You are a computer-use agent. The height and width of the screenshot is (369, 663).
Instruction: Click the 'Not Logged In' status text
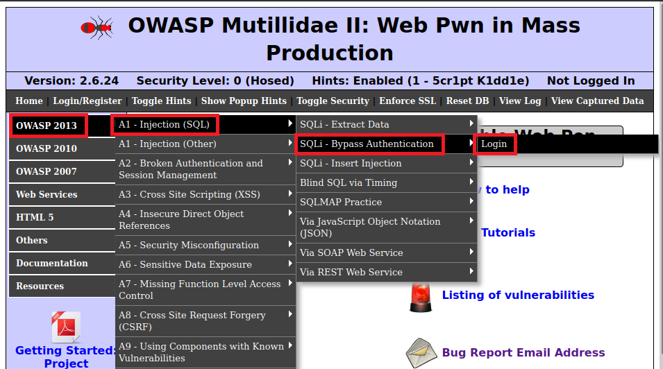pos(591,80)
